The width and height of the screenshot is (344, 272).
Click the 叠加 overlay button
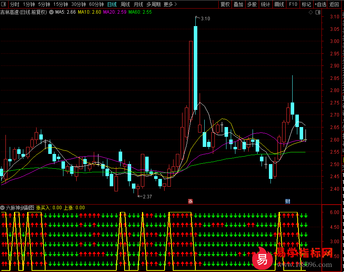pyautogui.click(x=239, y=4)
